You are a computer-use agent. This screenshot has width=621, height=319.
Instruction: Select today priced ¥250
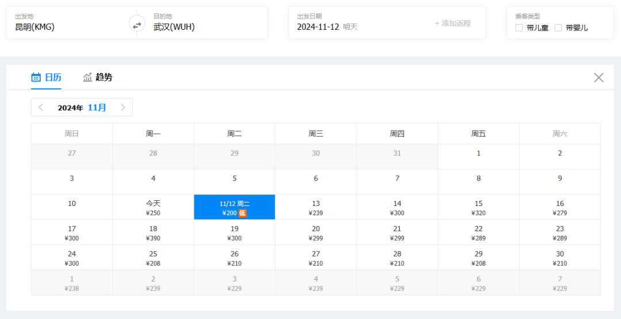click(154, 207)
